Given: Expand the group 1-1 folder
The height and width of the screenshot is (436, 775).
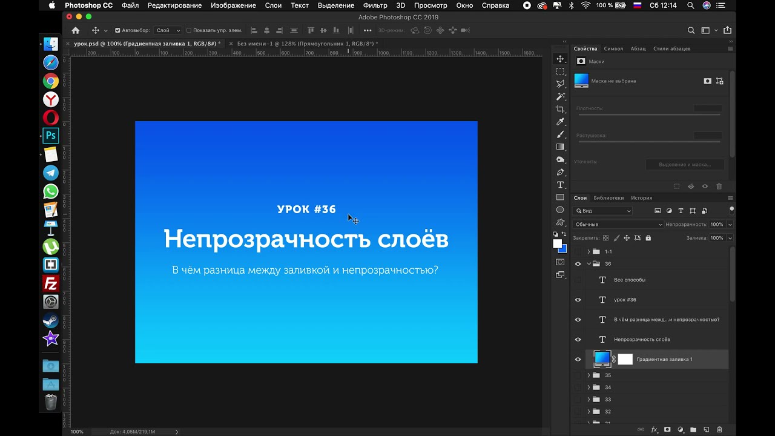Looking at the screenshot, I should point(589,251).
